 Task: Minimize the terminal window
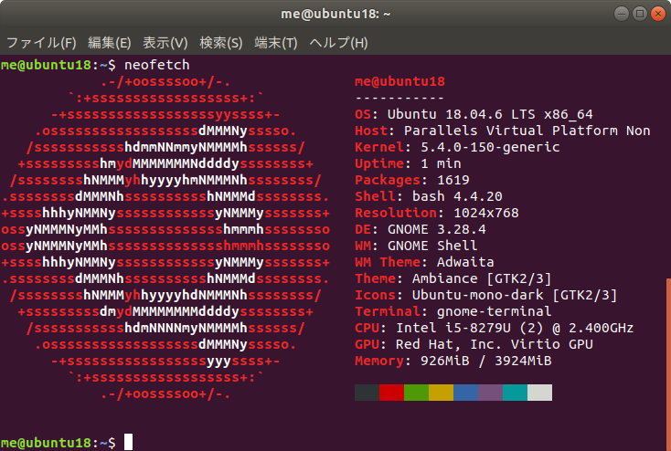622,14
